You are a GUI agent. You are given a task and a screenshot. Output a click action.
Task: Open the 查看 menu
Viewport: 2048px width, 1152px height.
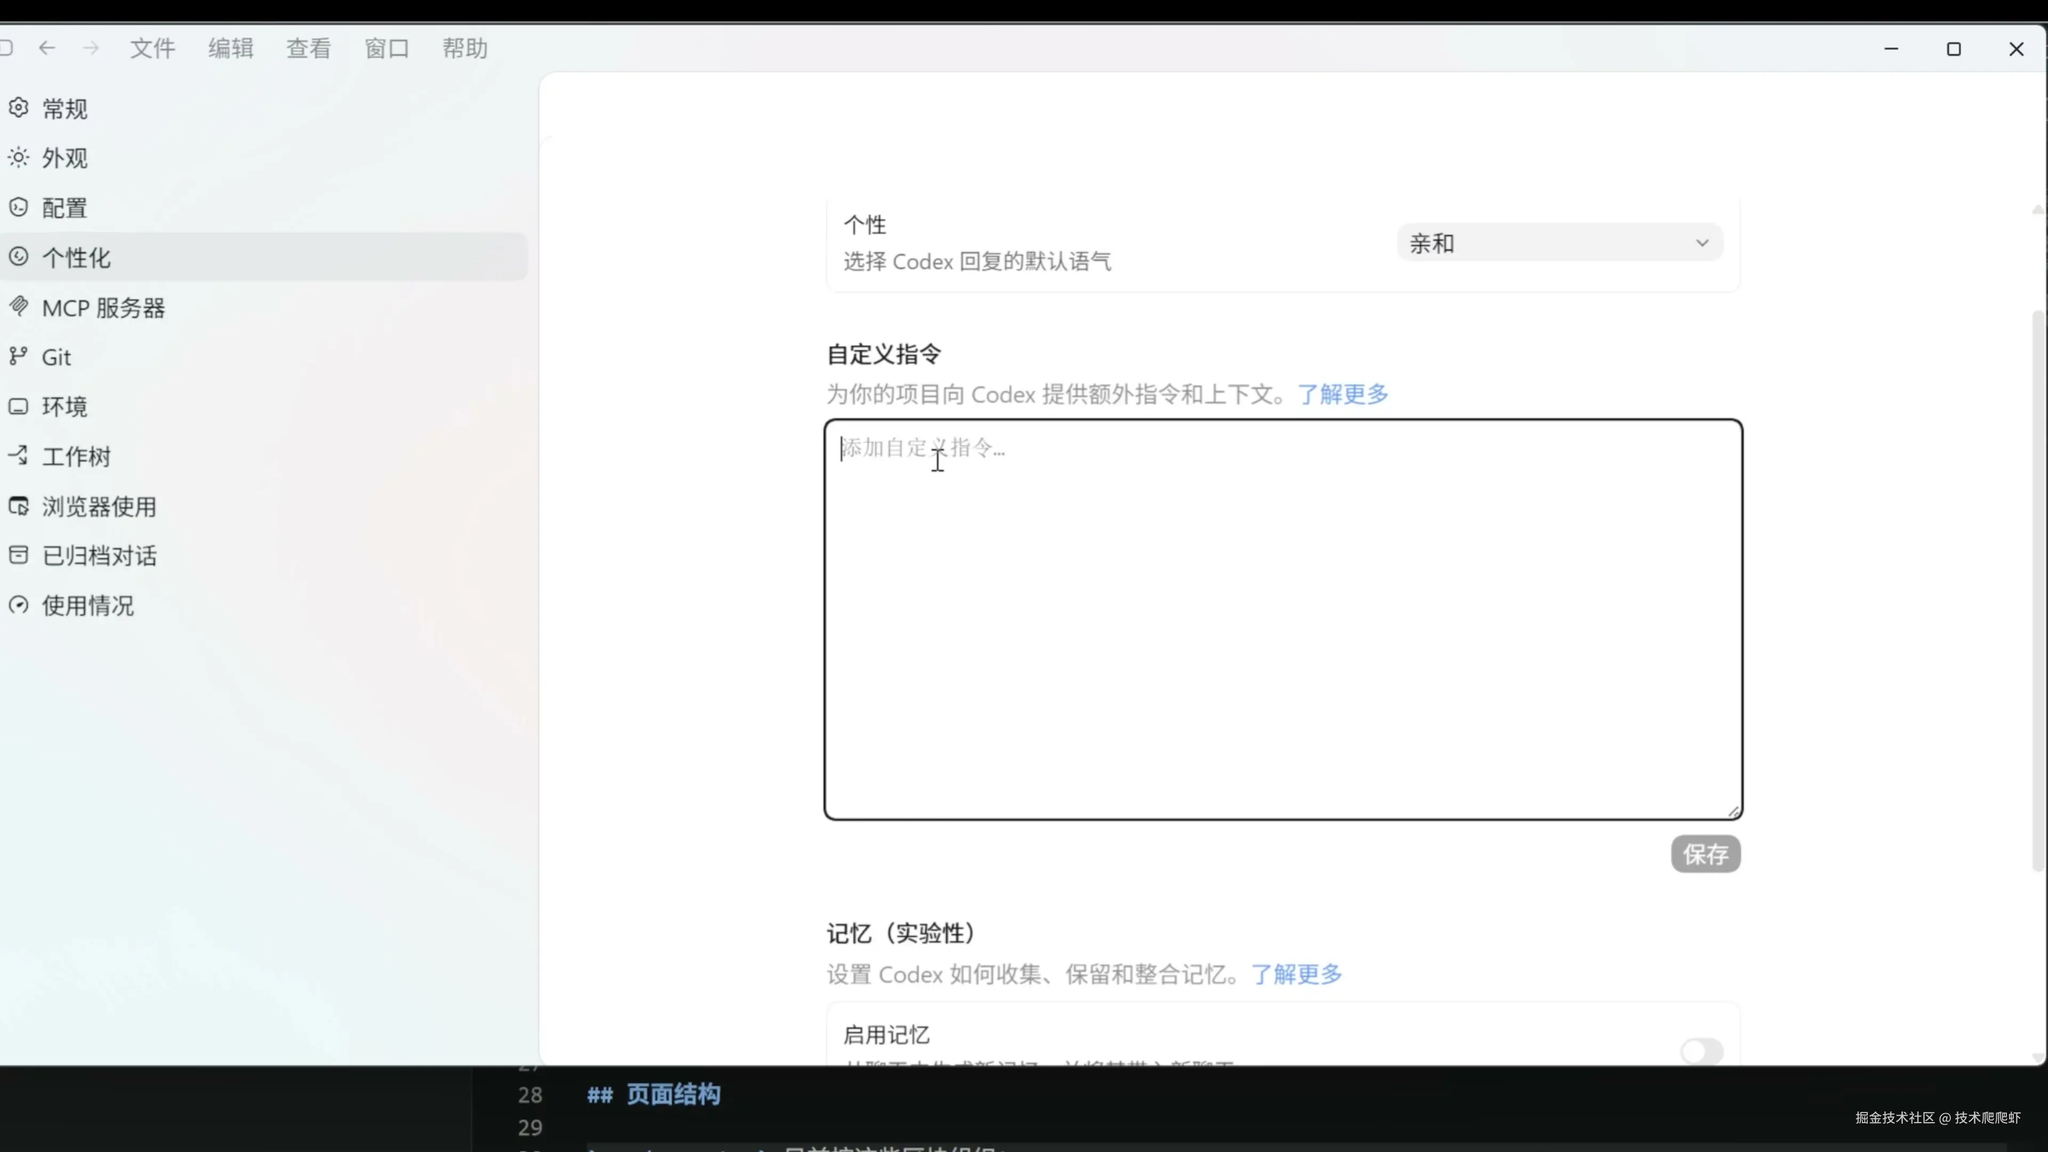[308, 49]
